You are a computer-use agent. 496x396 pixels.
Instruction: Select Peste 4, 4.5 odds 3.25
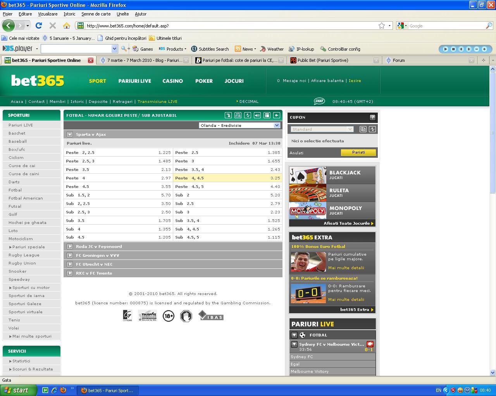tap(227, 178)
